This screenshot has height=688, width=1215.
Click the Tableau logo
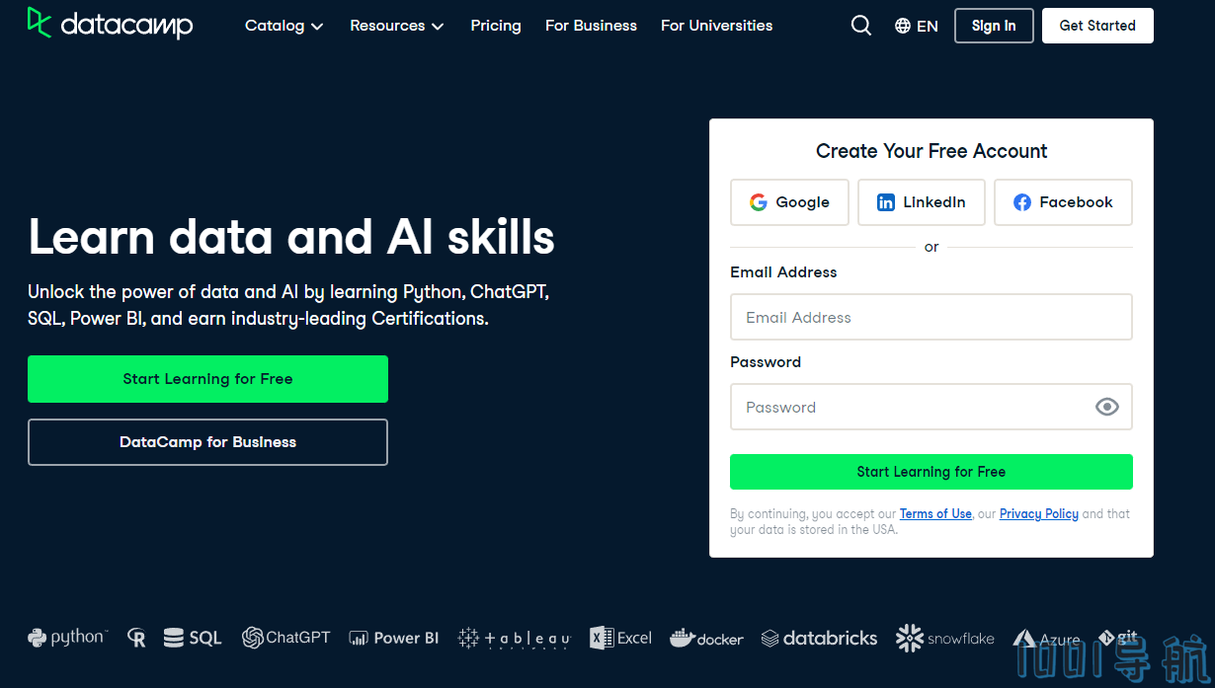point(515,639)
